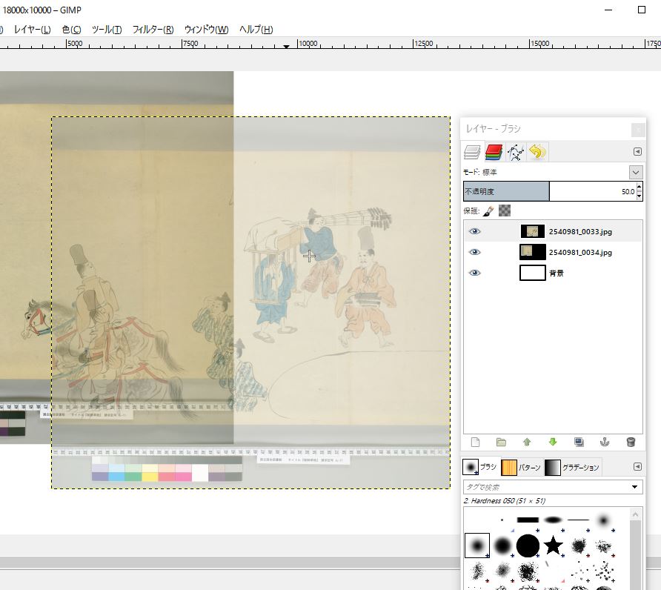Open the Channels dock tab
Viewport: 661px width, 590px height.
494,152
